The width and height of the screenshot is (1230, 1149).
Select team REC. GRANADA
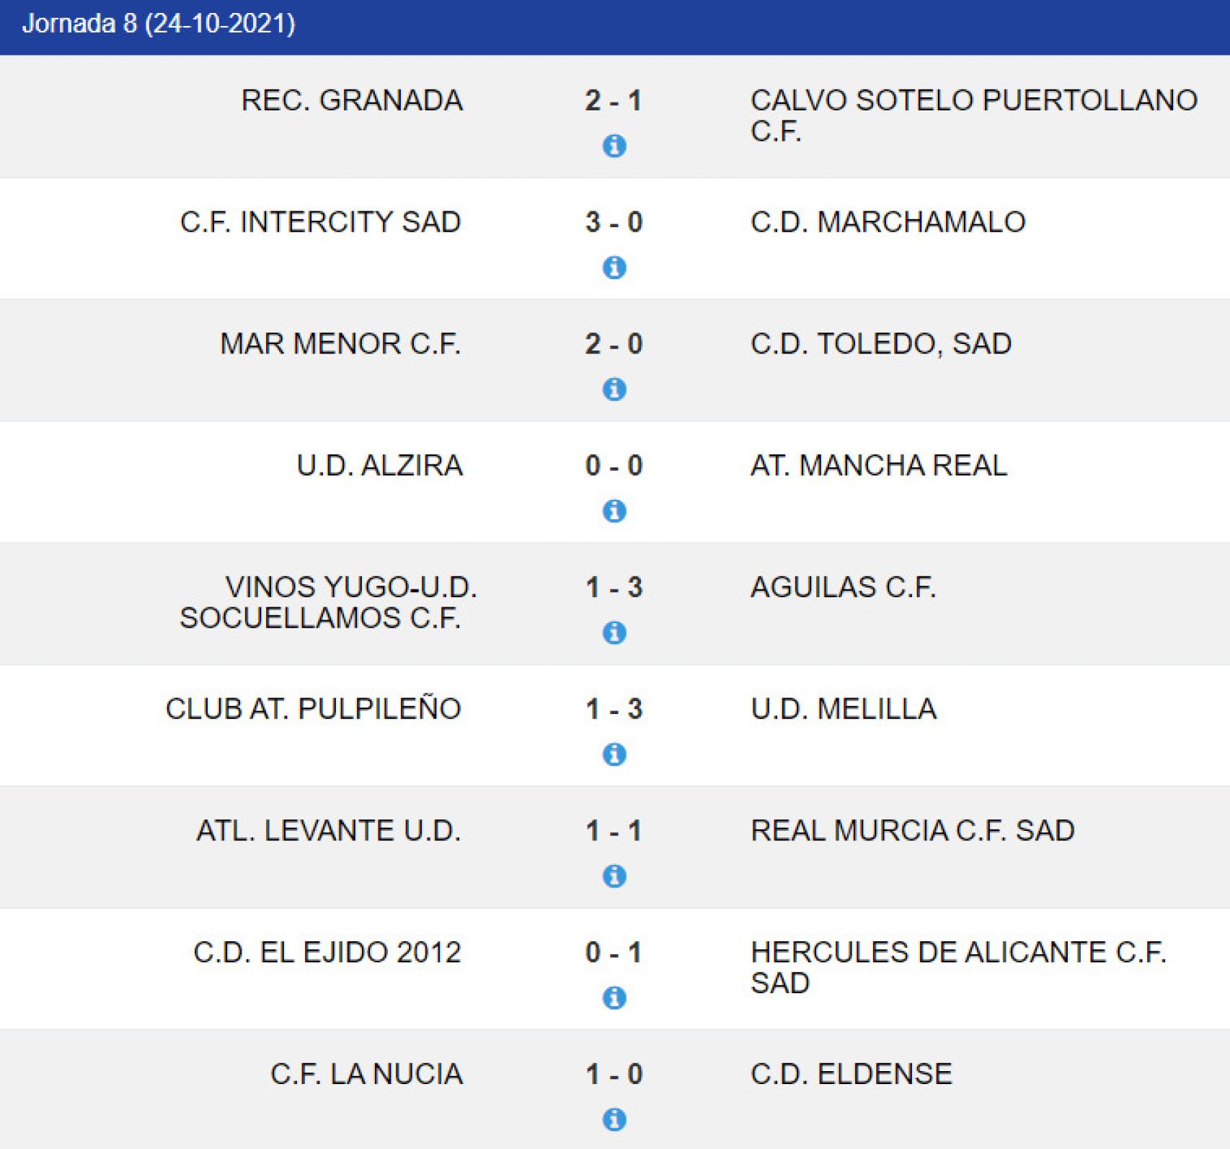[352, 100]
